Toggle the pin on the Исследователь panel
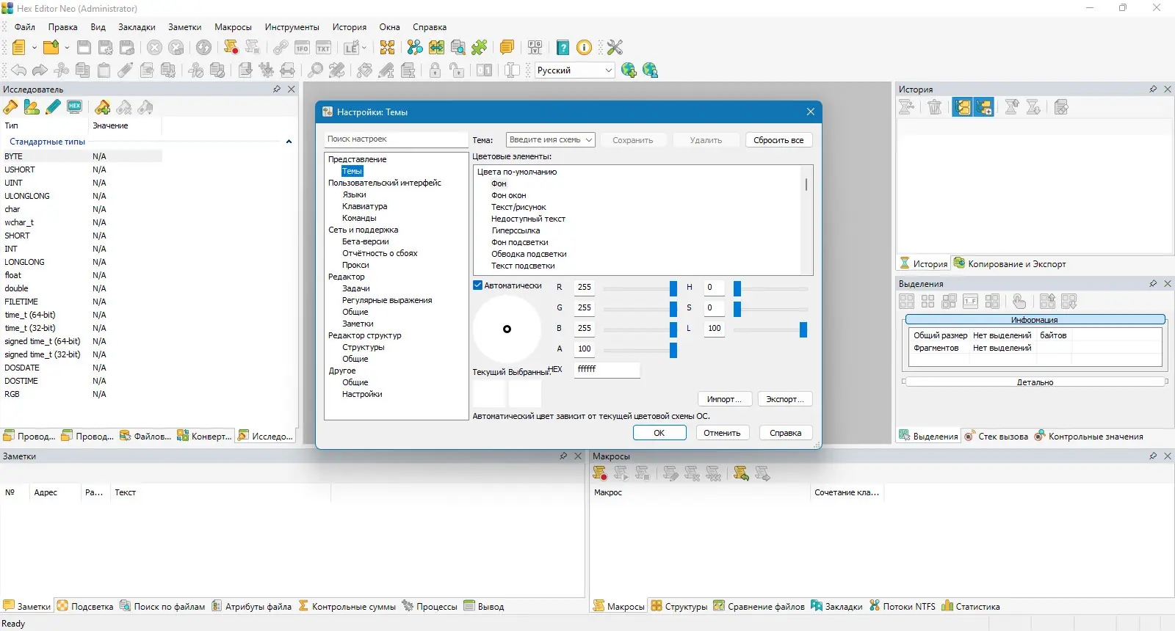Screen dimensions: 1175x631 click(277, 89)
